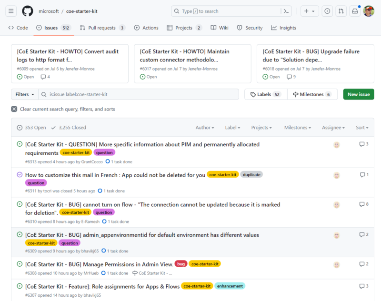Expand the Label filter dropdown
Image resolution: width=381 pixels, height=301 pixels.
pyautogui.click(x=232, y=128)
